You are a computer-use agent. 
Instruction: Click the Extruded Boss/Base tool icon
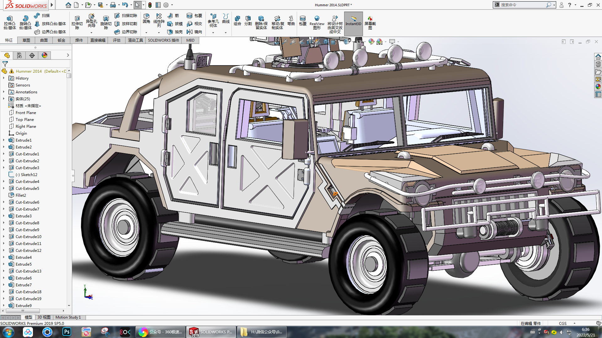click(10, 18)
